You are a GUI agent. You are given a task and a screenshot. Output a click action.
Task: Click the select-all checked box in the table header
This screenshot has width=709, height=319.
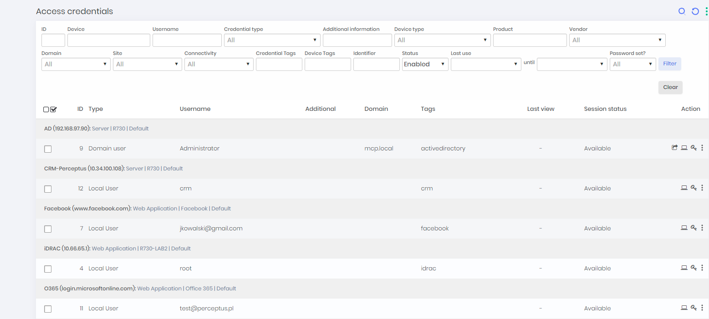point(54,110)
